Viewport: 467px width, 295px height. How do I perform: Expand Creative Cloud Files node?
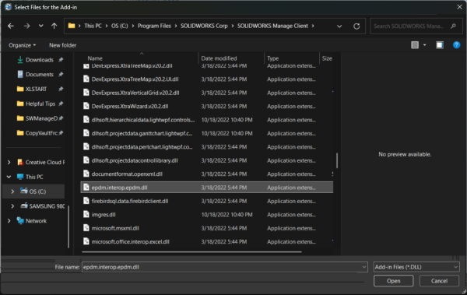point(9,162)
